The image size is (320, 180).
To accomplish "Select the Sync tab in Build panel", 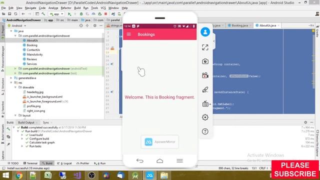I will pos(46,122).
